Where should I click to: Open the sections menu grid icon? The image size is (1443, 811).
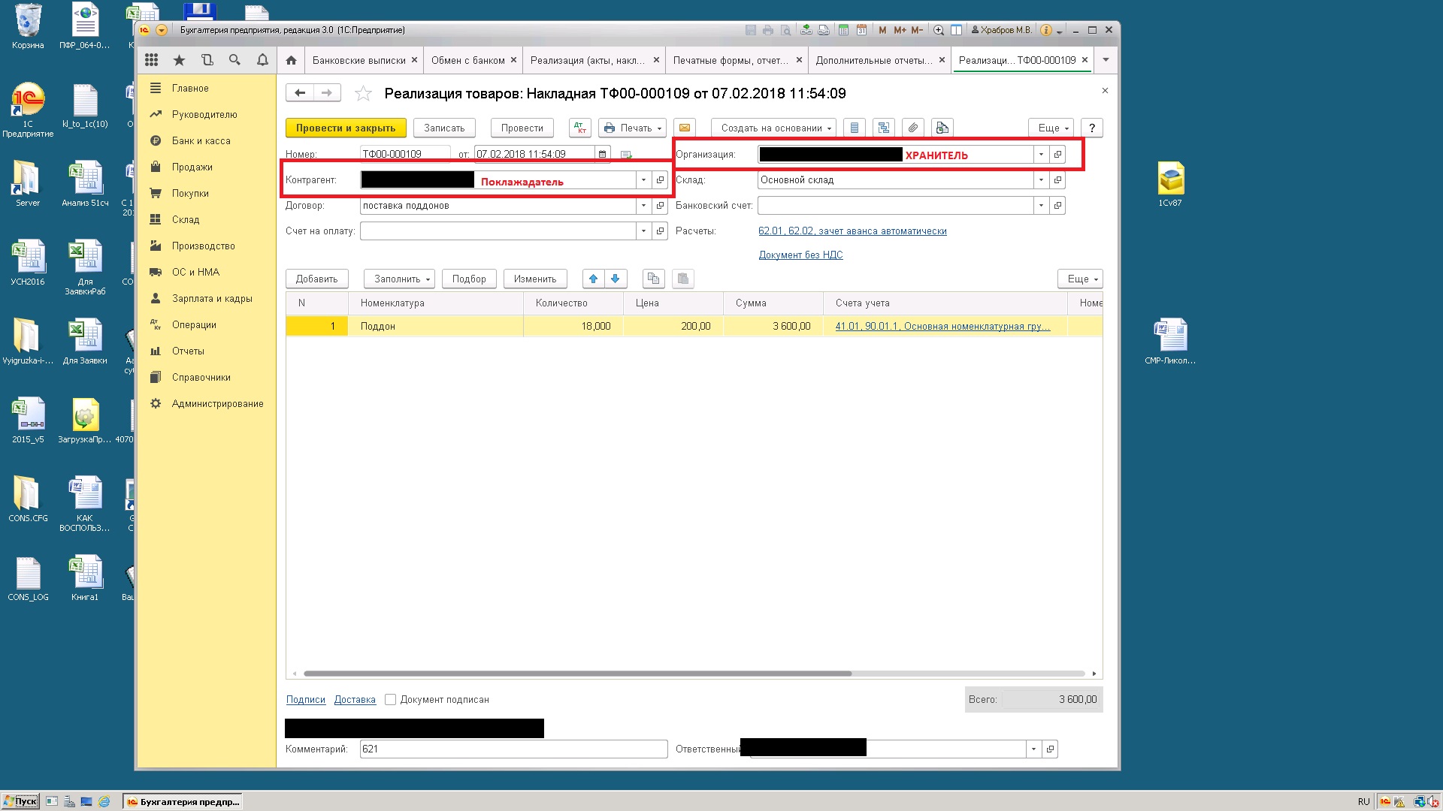point(151,60)
